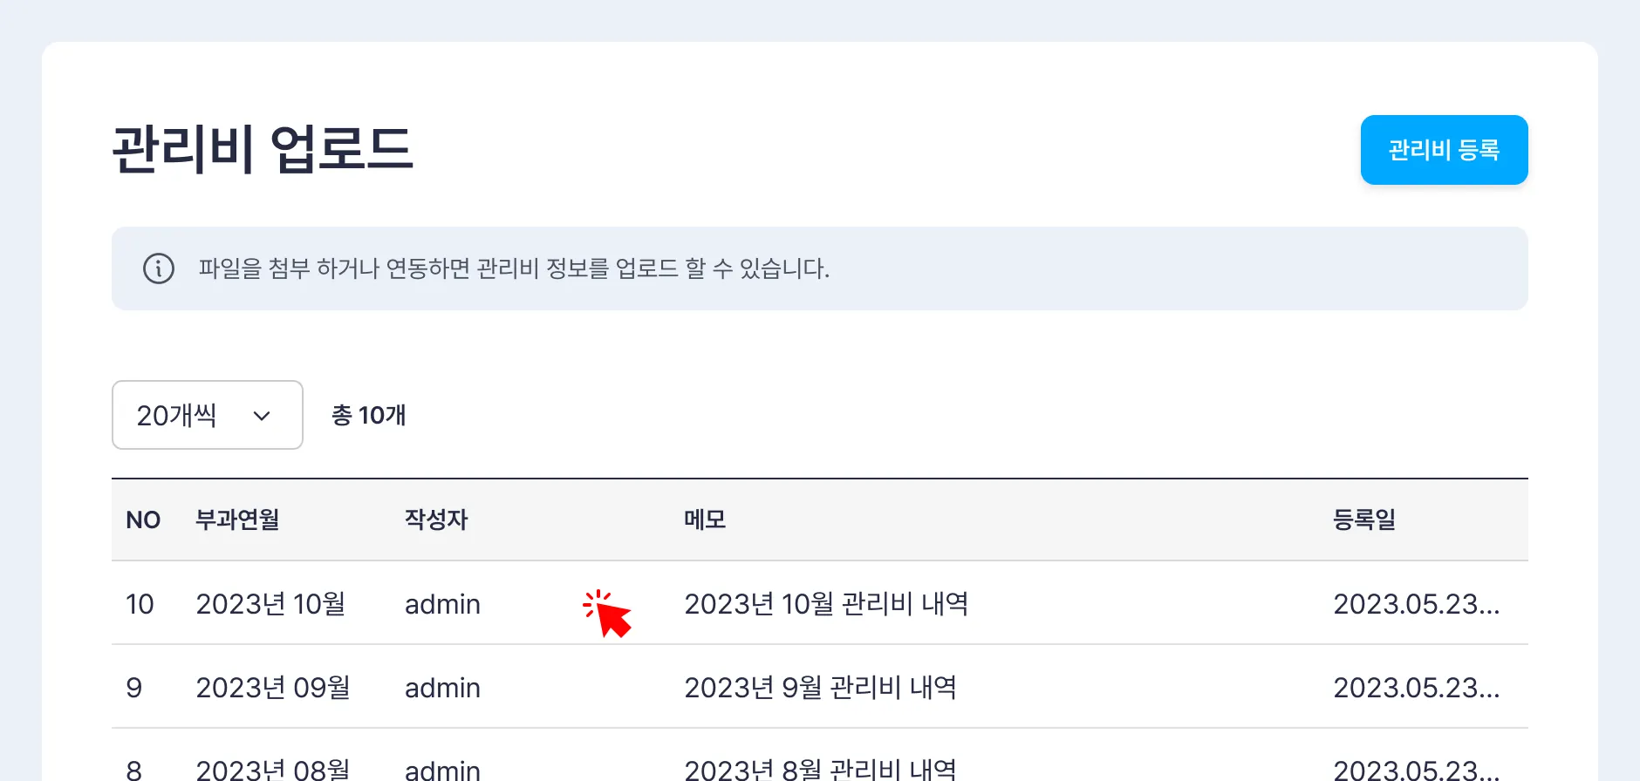The height and width of the screenshot is (781, 1640).
Task: Click admin author in row 10
Action: click(x=442, y=603)
